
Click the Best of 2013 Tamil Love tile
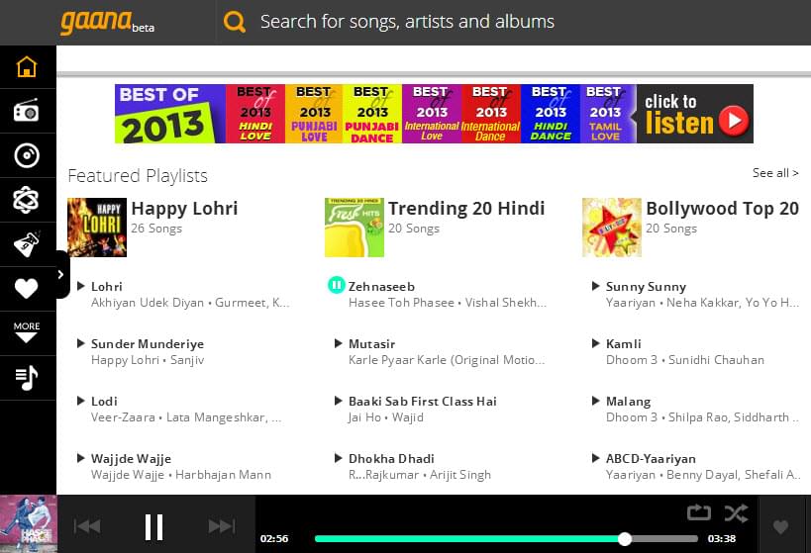pyautogui.click(x=605, y=114)
